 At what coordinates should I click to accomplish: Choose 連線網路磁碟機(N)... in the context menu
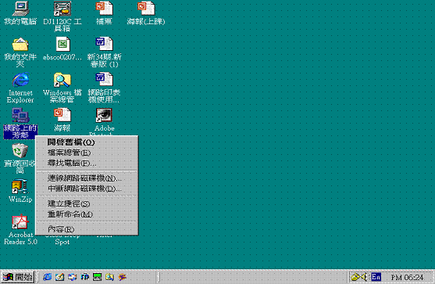(87, 178)
